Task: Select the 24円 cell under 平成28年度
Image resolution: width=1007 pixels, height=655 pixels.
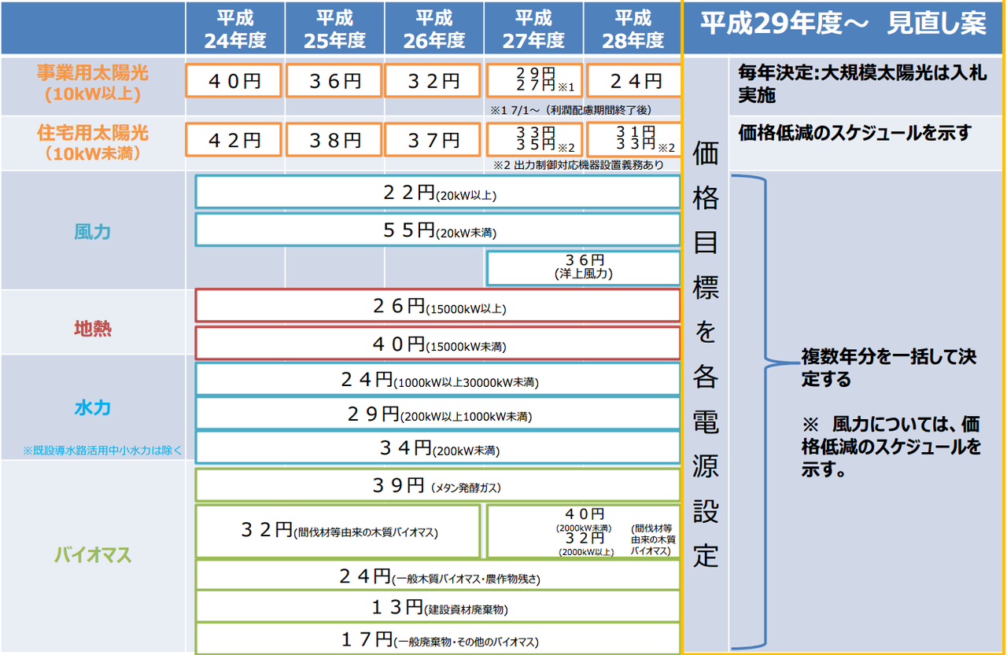Action: pos(634,80)
